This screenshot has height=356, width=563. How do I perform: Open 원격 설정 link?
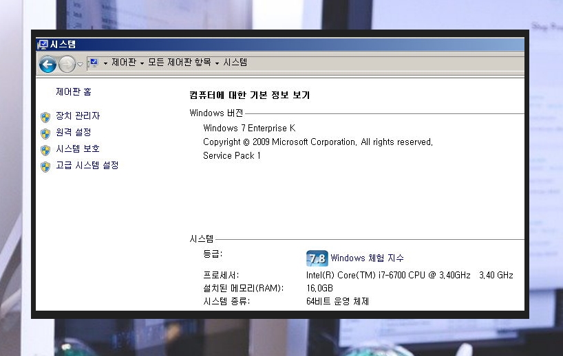[x=74, y=132]
